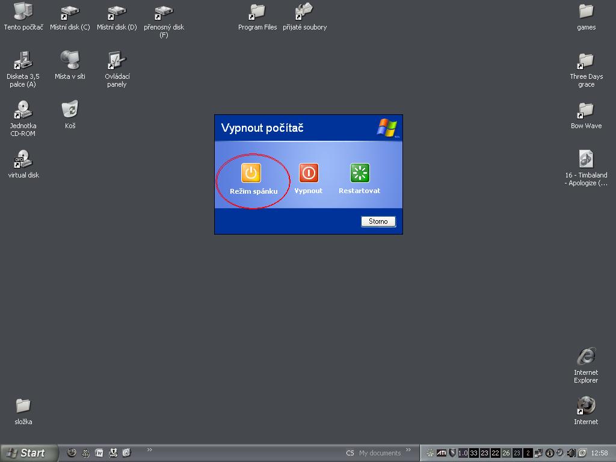The height and width of the screenshot is (462, 616).
Task: Expand the My documents toolbar chevron
Action: [408, 450]
